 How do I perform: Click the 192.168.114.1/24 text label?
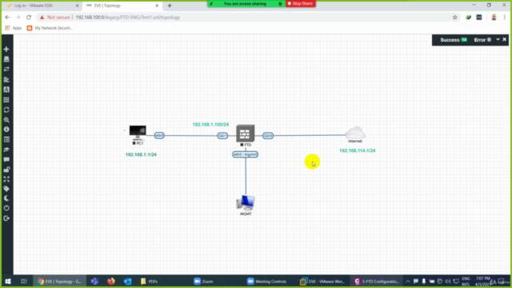coord(358,150)
